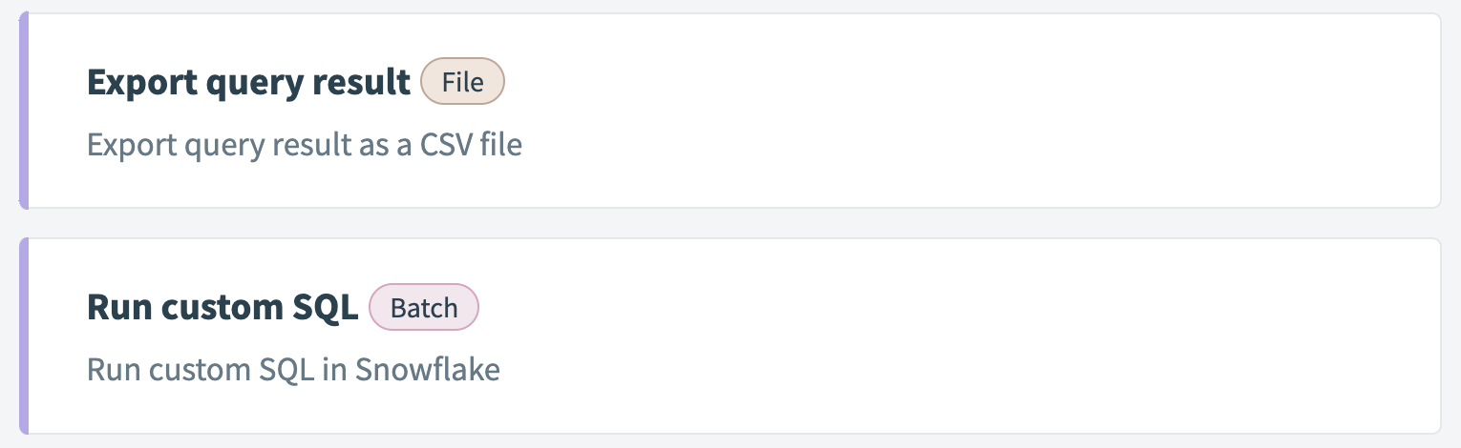
Task: Click "Run custom SQL in Snowflake" description
Action: tap(293, 369)
